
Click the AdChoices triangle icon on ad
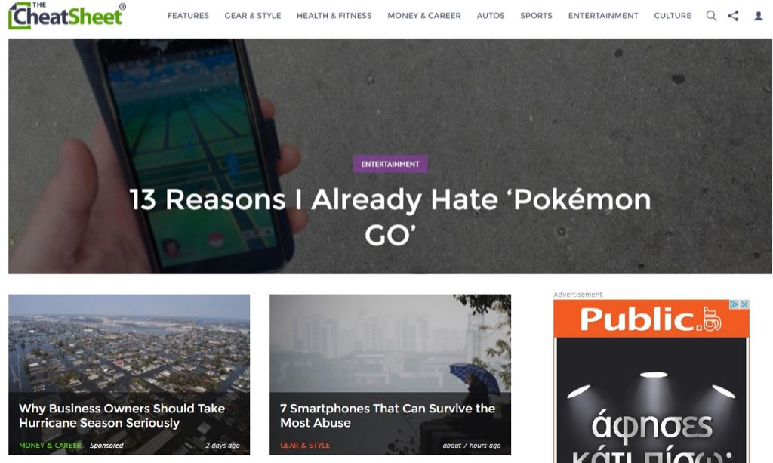tap(734, 304)
